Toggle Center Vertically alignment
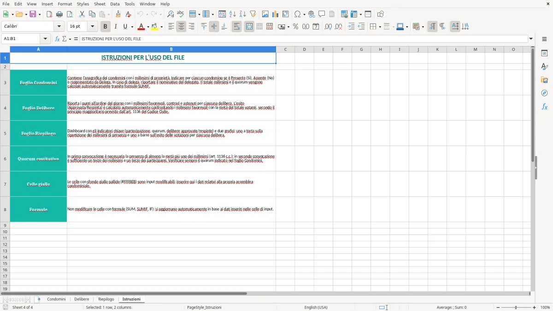 point(214,27)
